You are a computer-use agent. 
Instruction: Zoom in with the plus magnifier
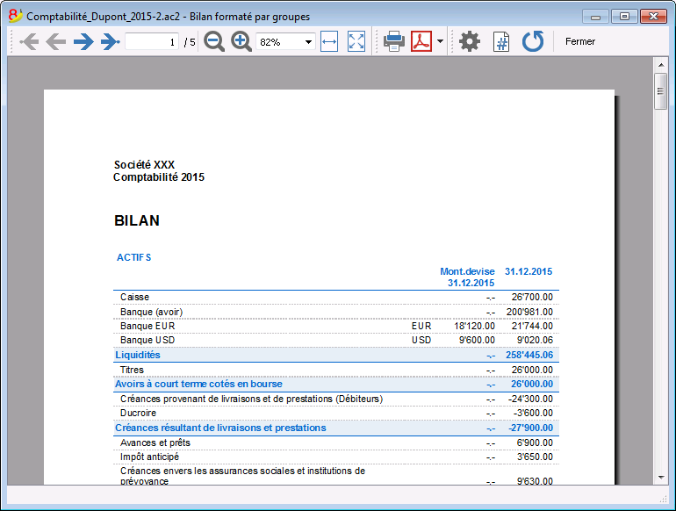(241, 42)
